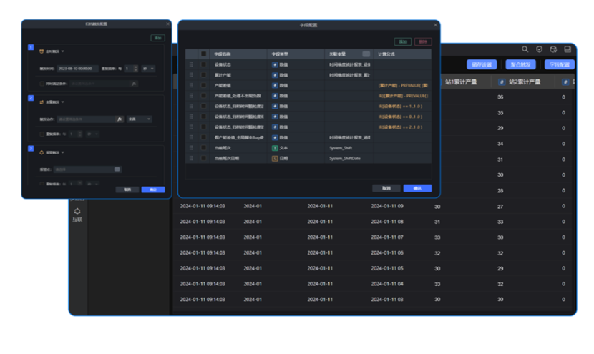594x354 pixels.
Task: Click the trigger time date input field
Action: click(x=77, y=69)
